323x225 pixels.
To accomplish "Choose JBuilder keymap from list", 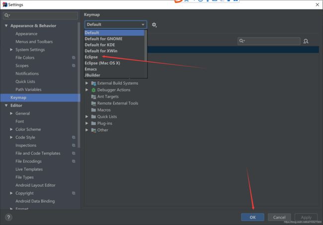I will pos(114,75).
